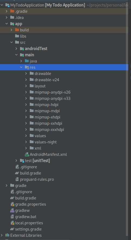This screenshot has height=240, width=131.
Task: Click the proguard-rules.pro file icon
Action: pyautogui.click(x=17, y=179)
